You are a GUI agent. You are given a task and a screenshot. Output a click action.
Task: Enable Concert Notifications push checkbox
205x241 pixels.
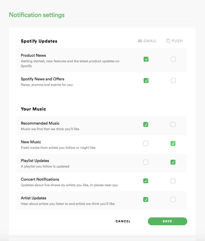[173, 181]
